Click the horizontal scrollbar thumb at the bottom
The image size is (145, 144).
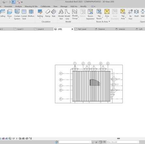(119, 138)
